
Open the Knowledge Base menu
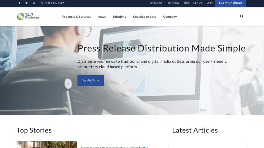click(144, 17)
